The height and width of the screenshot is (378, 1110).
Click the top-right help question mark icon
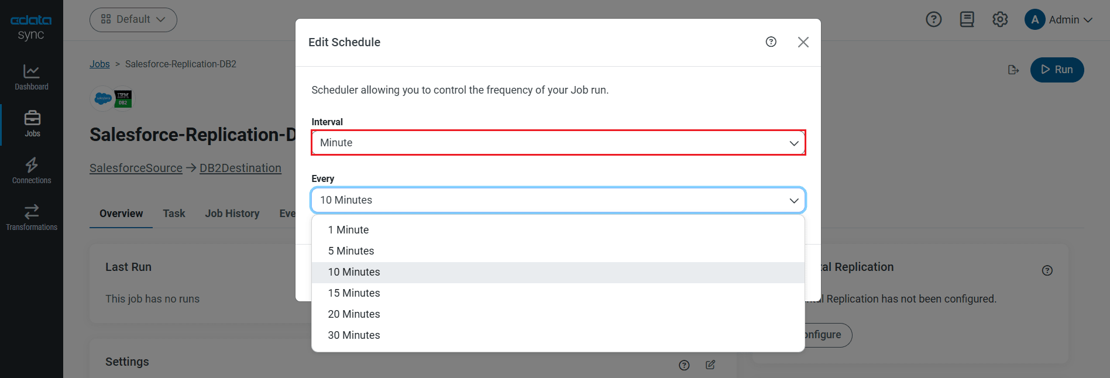[934, 19]
